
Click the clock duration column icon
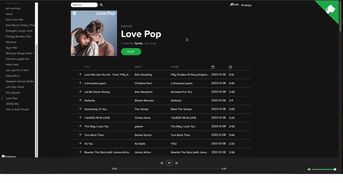point(231,67)
